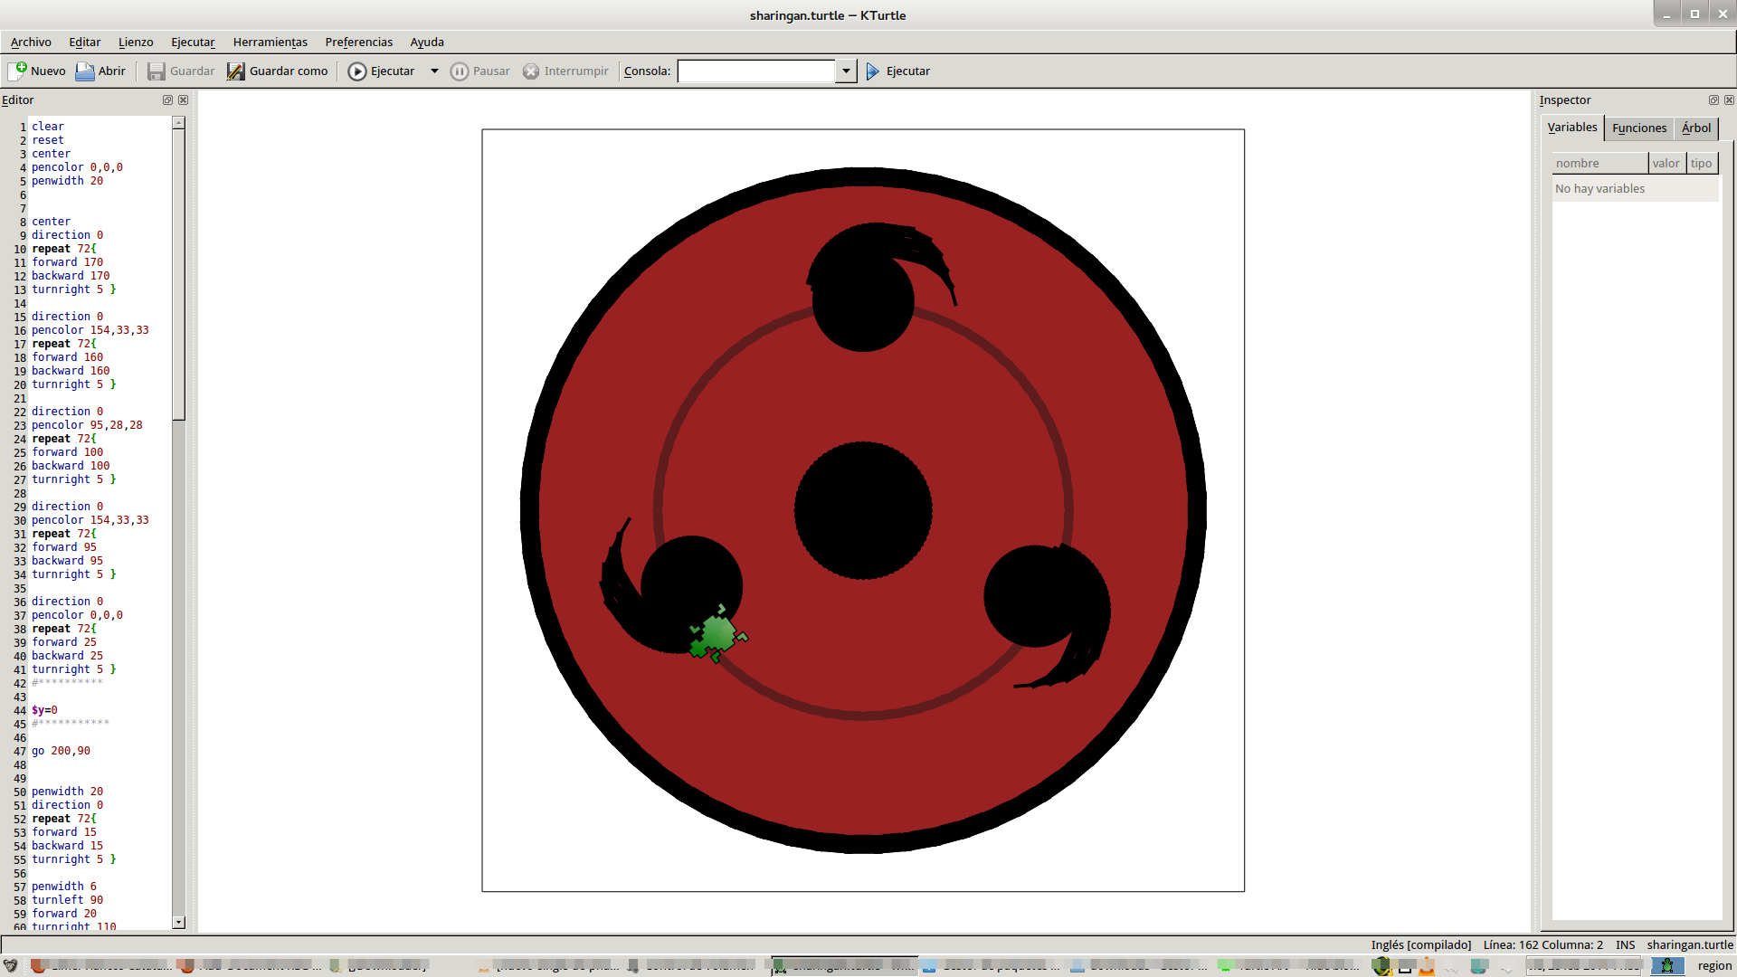Float the Editor panel with its undock icon
The width and height of the screenshot is (1737, 977).
[167, 100]
